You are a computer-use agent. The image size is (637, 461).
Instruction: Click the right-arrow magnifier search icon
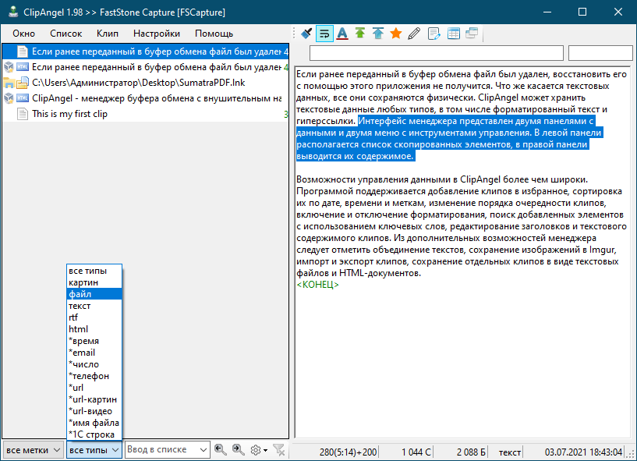coord(238,449)
